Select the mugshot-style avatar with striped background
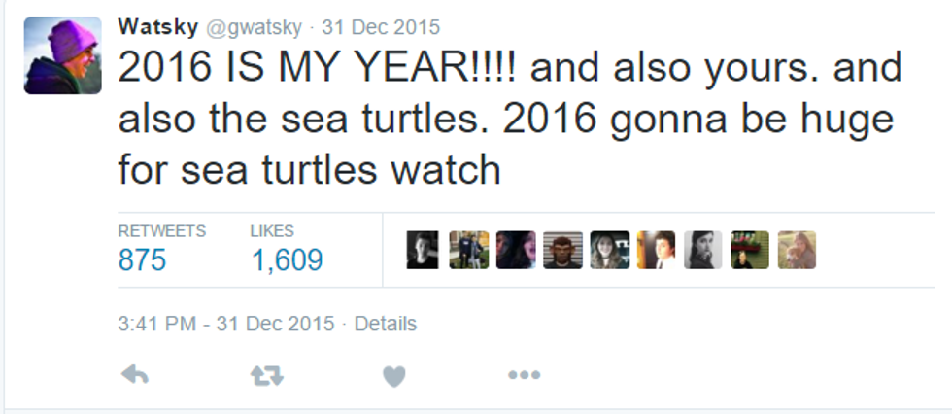 [562, 250]
